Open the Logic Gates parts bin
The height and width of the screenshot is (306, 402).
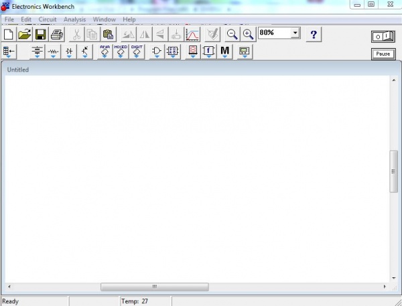click(157, 52)
